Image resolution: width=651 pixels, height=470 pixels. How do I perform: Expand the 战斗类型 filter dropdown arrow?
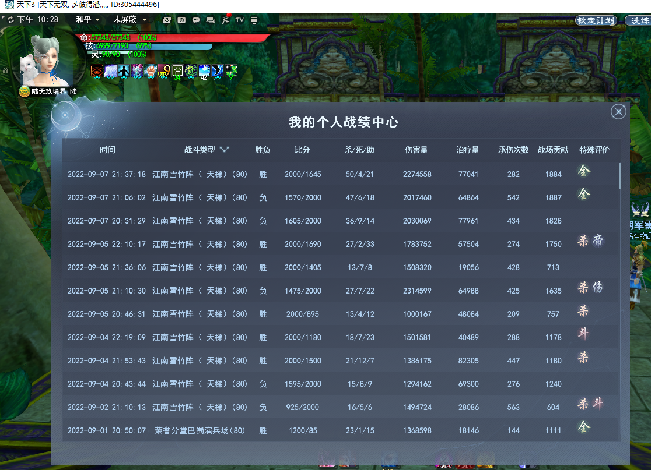point(224,150)
